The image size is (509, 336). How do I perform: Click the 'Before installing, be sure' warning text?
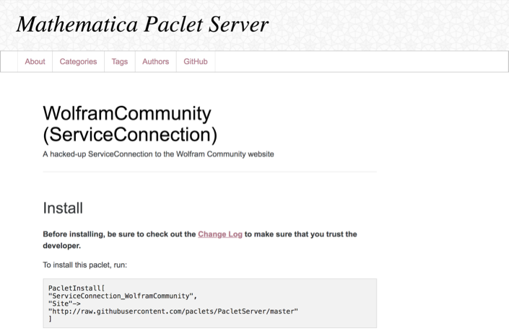click(200, 239)
